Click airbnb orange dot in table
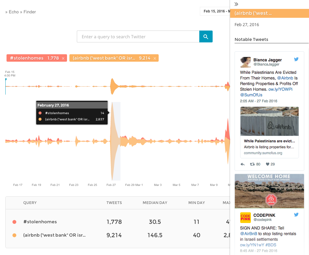 coord(15,235)
